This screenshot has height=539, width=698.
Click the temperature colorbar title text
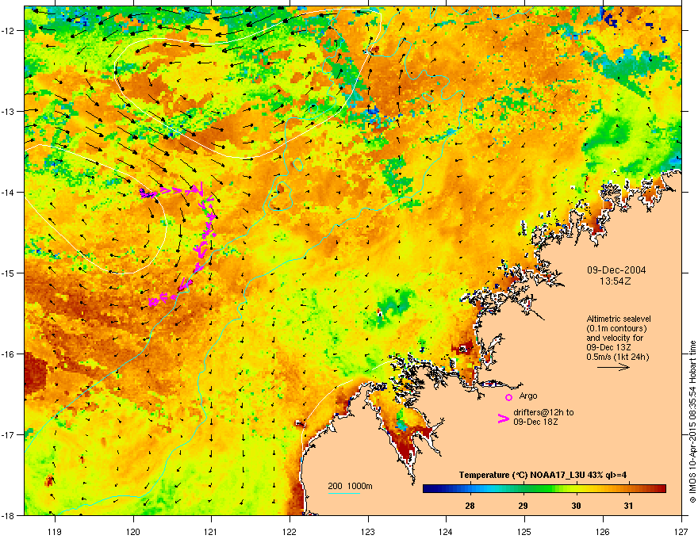543,475
